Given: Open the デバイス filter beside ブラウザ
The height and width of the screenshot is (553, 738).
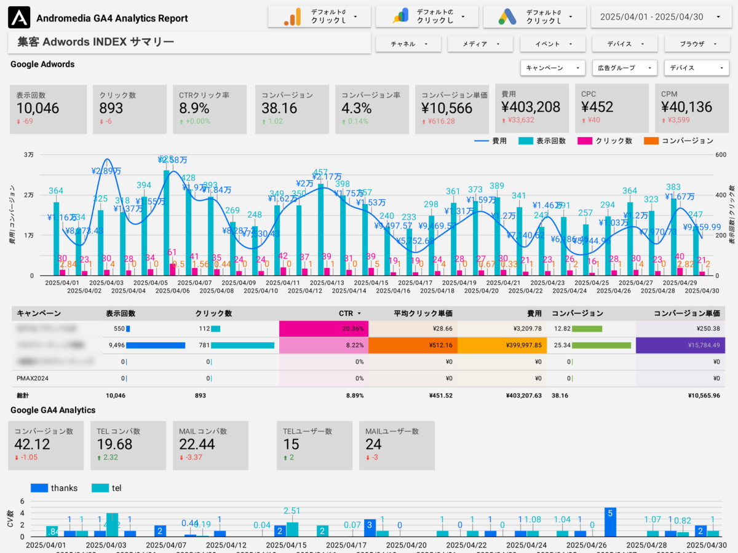Looking at the screenshot, I should [625, 44].
